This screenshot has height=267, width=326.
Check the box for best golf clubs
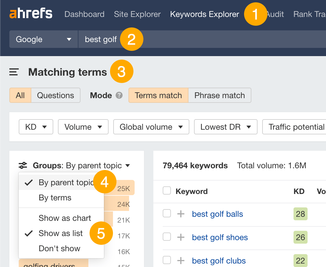[x=167, y=260]
